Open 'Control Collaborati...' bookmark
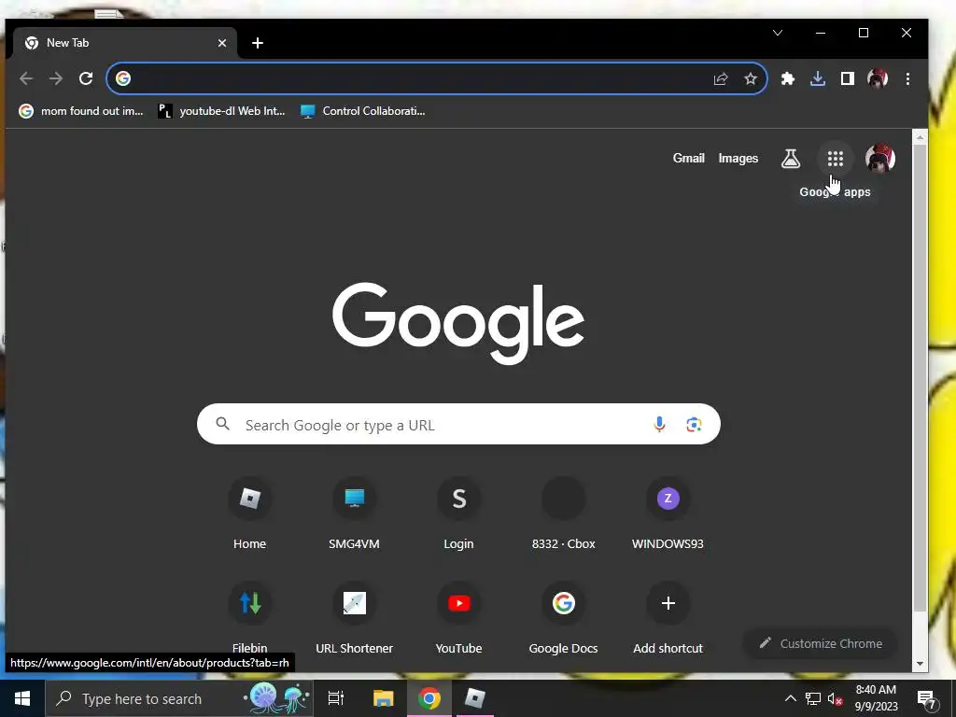This screenshot has height=717, width=956. point(363,111)
